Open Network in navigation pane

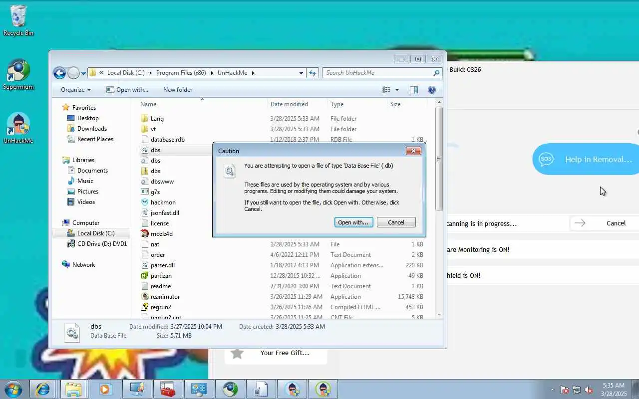pyautogui.click(x=83, y=265)
